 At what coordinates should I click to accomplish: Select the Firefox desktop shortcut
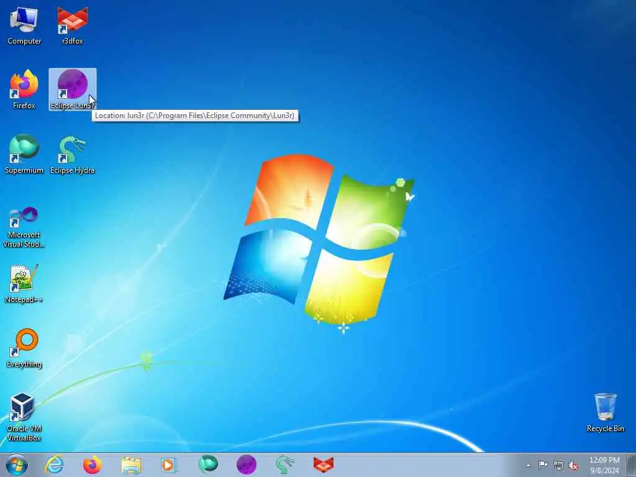(24, 89)
